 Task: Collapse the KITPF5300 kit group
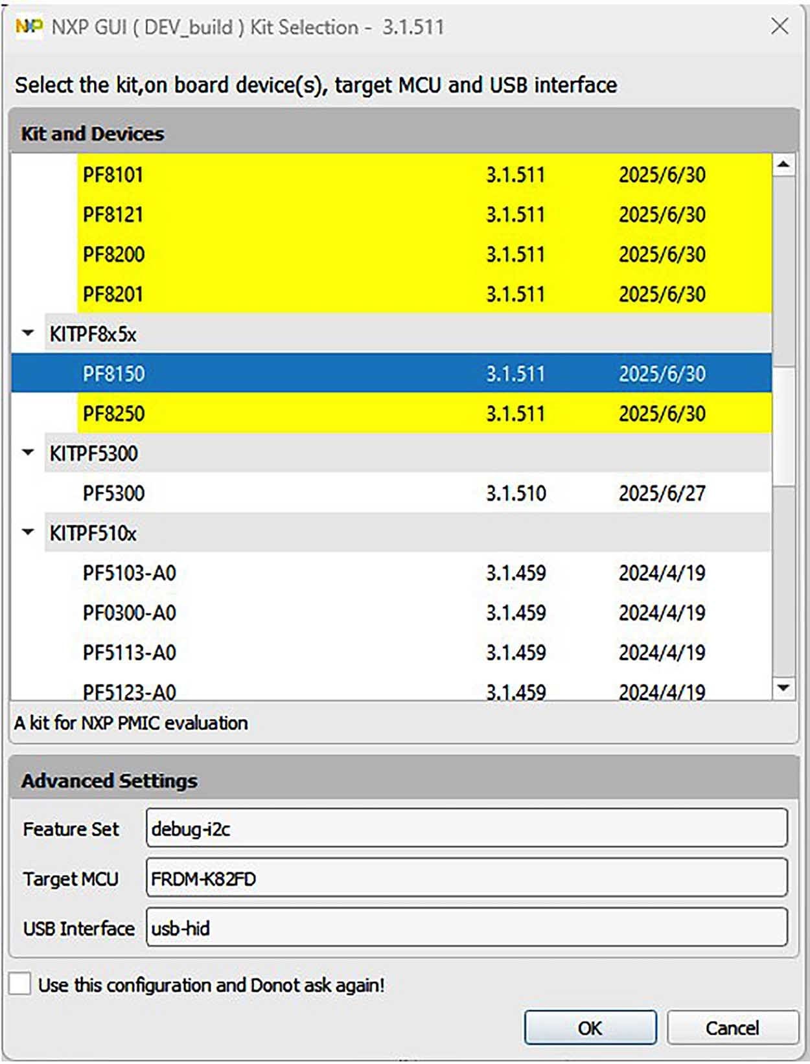point(28,453)
